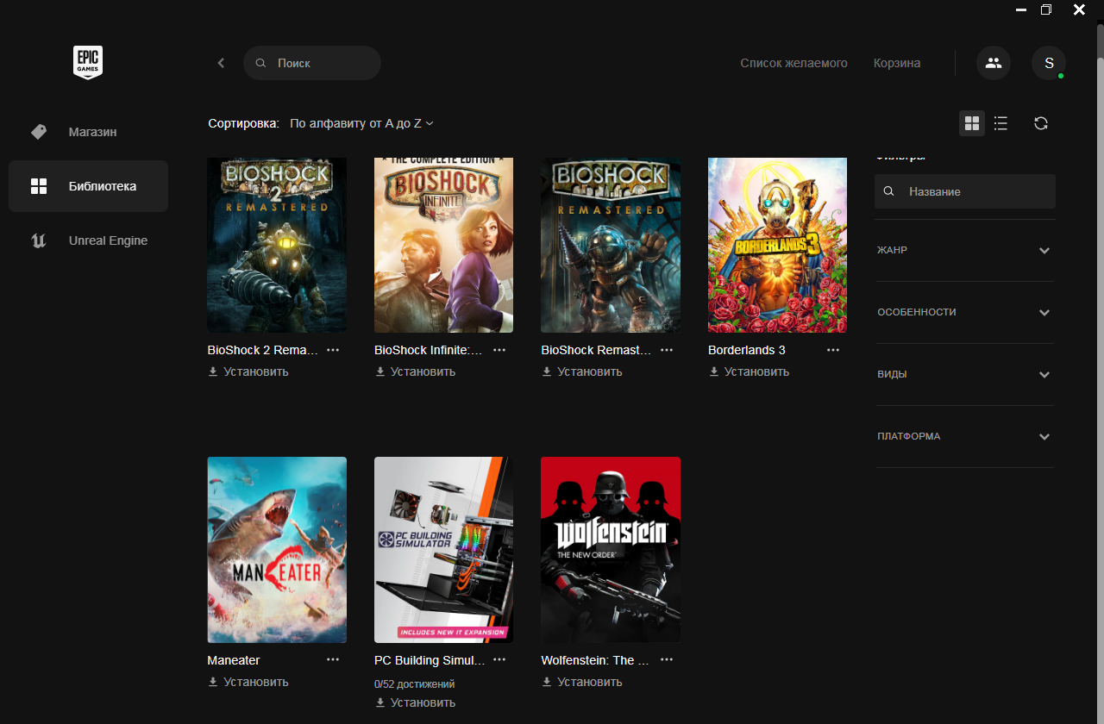The image size is (1104, 724).
Task: Open options menu for BioShock 2 Remastered
Action: click(x=333, y=350)
